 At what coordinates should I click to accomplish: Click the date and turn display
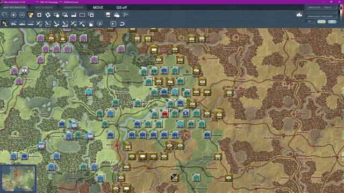[x=321, y=8]
